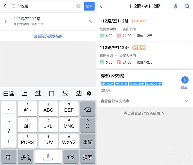This screenshot has width=193, height=165.
Task: Dismiss keyboard candidate bar with X icon
Action: pyautogui.click(x=89, y=93)
